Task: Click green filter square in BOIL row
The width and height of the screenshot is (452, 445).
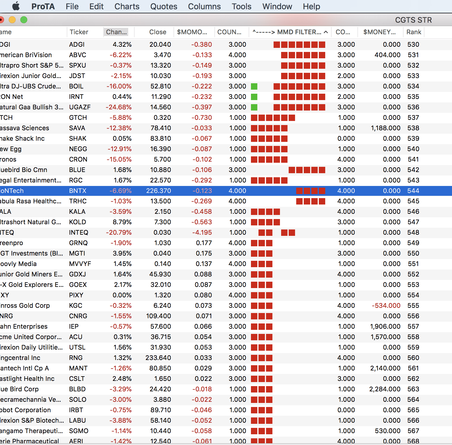Action: [254, 86]
